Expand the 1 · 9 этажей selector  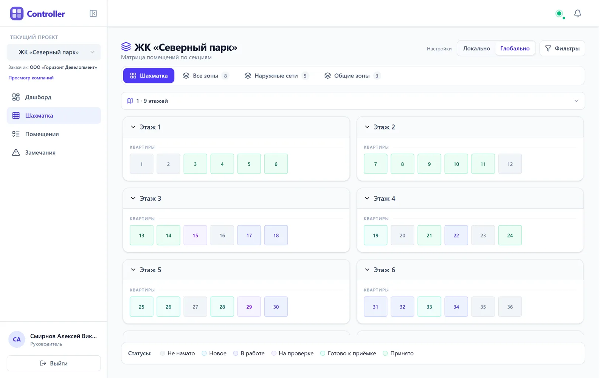point(353,101)
